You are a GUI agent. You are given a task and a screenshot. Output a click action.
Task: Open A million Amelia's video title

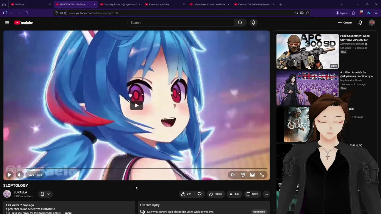coord(357,74)
